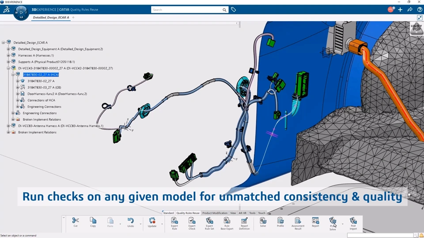The image size is (424, 238).
Task: Switch to the View tab
Action: (x=233, y=213)
